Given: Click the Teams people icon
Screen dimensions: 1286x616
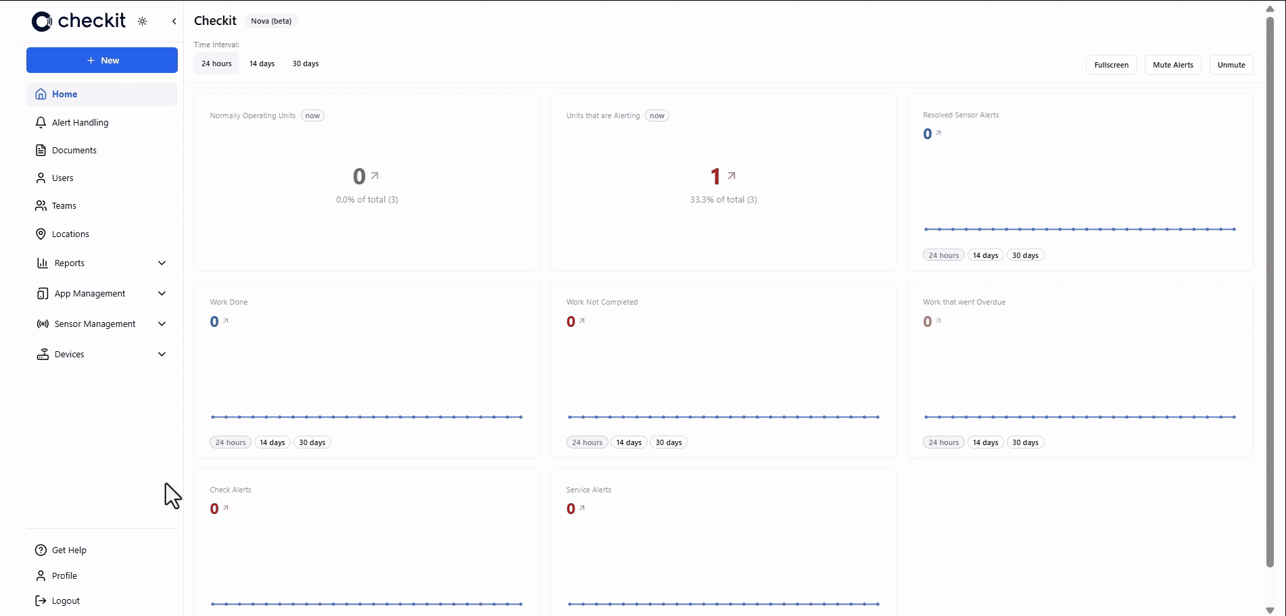Looking at the screenshot, I should (x=41, y=205).
